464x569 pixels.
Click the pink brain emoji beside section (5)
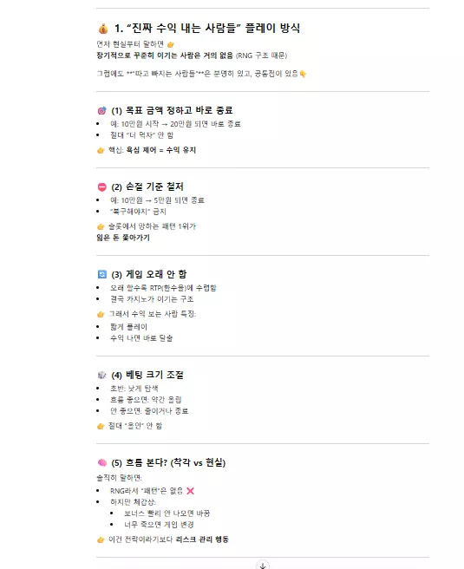coord(102,462)
